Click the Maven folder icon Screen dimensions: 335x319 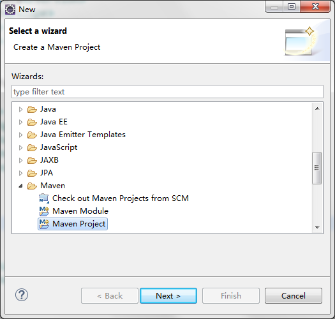(32, 186)
